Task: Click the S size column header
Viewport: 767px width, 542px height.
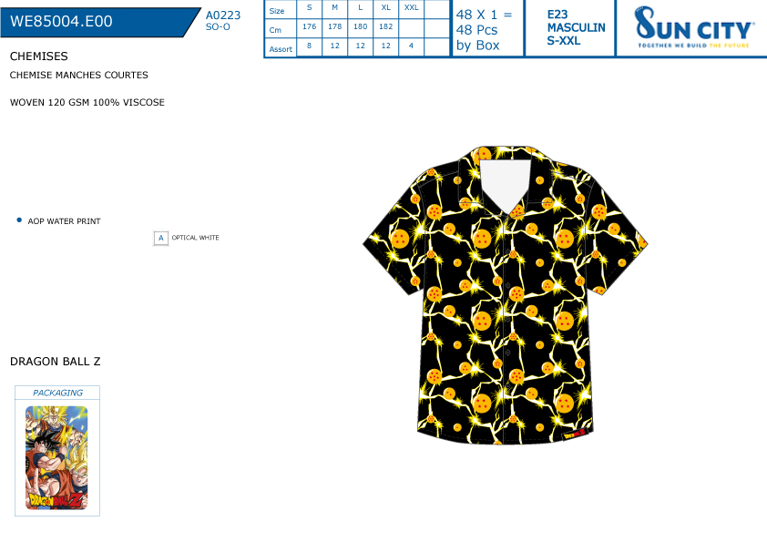Action: [x=309, y=7]
